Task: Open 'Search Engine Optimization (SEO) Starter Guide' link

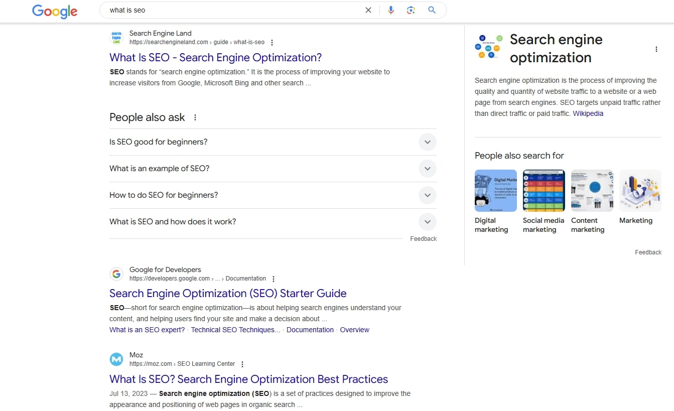Action: pyautogui.click(x=228, y=293)
